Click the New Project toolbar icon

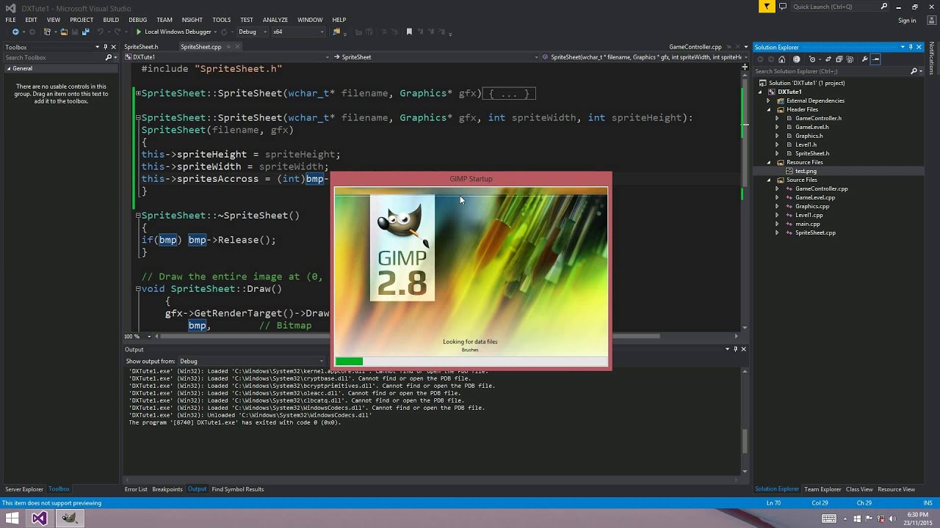(x=47, y=32)
